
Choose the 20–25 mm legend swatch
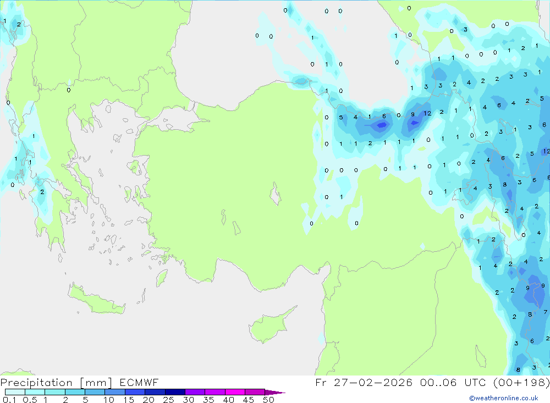(x=155, y=392)
